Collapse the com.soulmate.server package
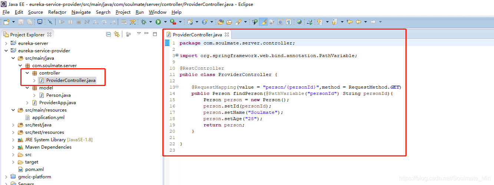 tap(20, 66)
